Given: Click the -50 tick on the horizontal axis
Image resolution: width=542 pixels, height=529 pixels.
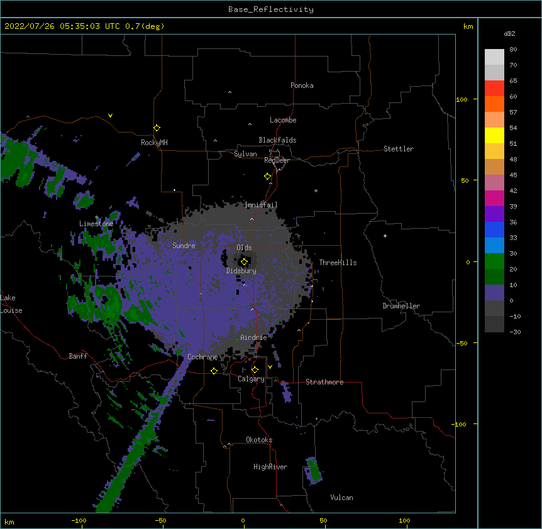Looking at the screenshot, I should [x=160, y=521].
